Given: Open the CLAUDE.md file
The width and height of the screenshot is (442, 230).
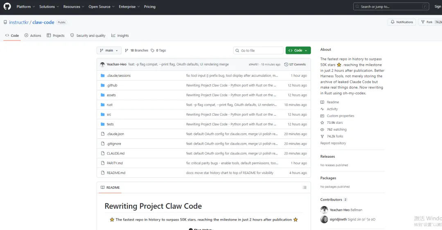Looking at the screenshot, I should pyautogui.click(x=115, y=154).
